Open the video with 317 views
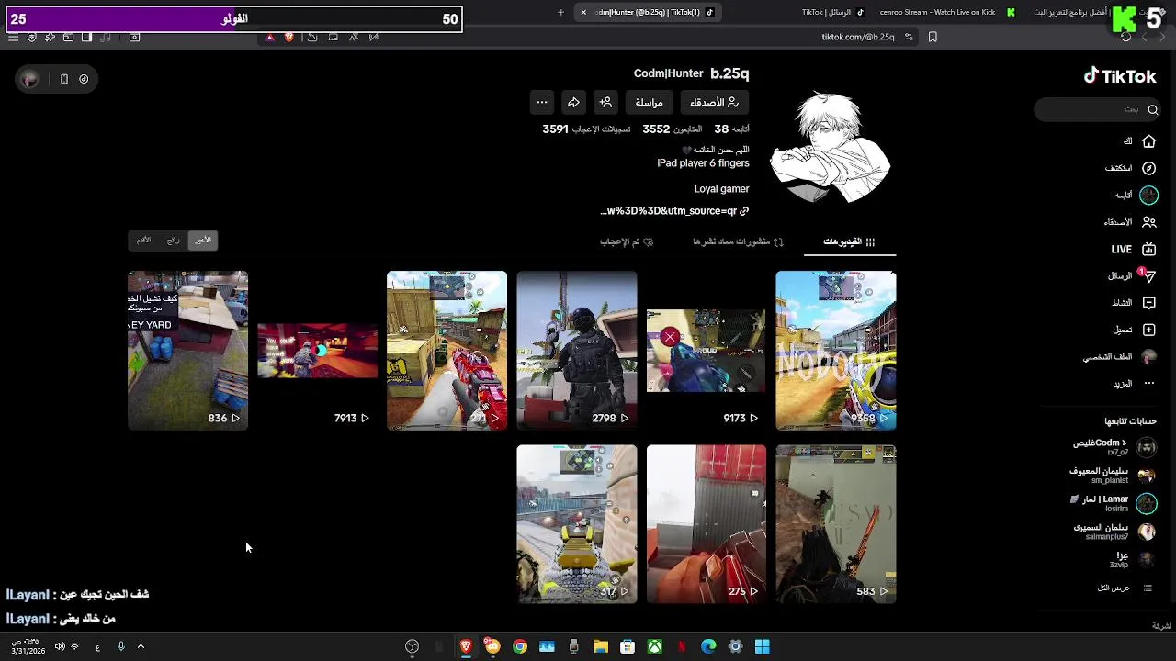The image size is (1176, 661). pyautogui.click(x=577, y=524)
